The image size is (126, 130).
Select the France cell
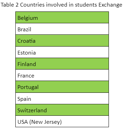[x=62, y=75]
